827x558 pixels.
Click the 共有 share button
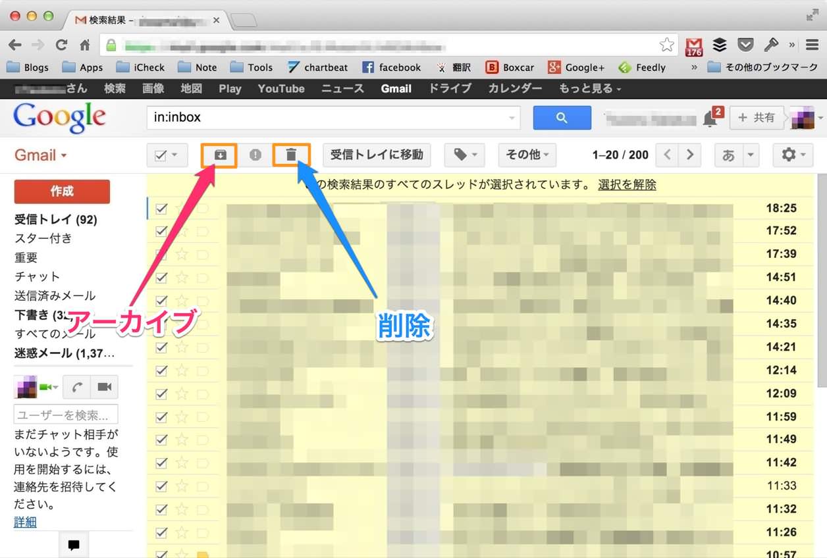coord(757,118)
